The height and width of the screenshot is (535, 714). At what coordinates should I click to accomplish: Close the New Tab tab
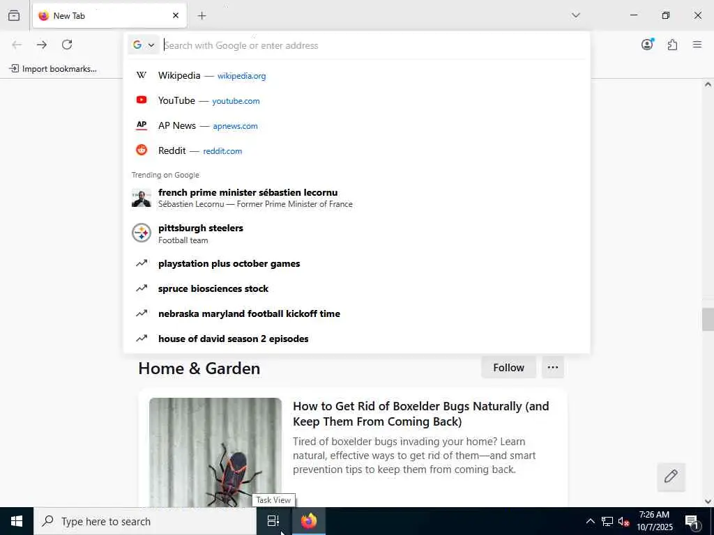pyautogui.click(x=176, y=16)
